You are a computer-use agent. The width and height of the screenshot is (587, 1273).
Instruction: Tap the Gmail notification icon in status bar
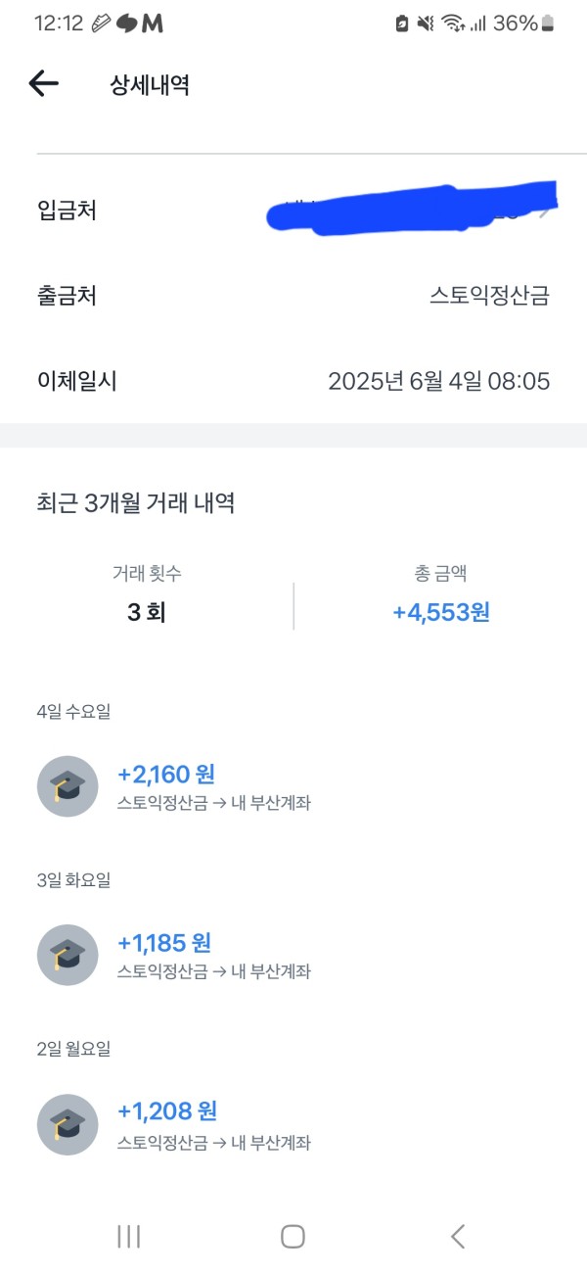[153, 24]
